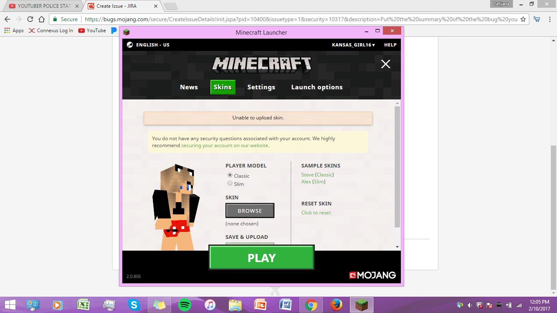This screenshot has height=313, width=557.
Task: Select the Skins tab
Action: click(223, 87)
